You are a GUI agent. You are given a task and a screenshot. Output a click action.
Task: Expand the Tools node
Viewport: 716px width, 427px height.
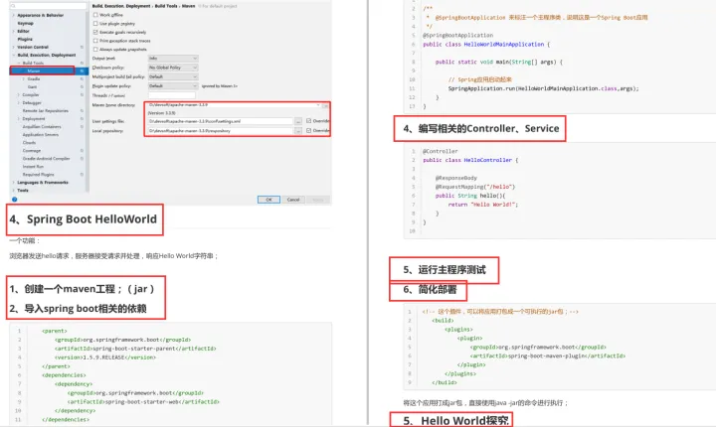13,191
